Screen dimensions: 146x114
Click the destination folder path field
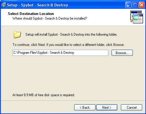point(60,53)
